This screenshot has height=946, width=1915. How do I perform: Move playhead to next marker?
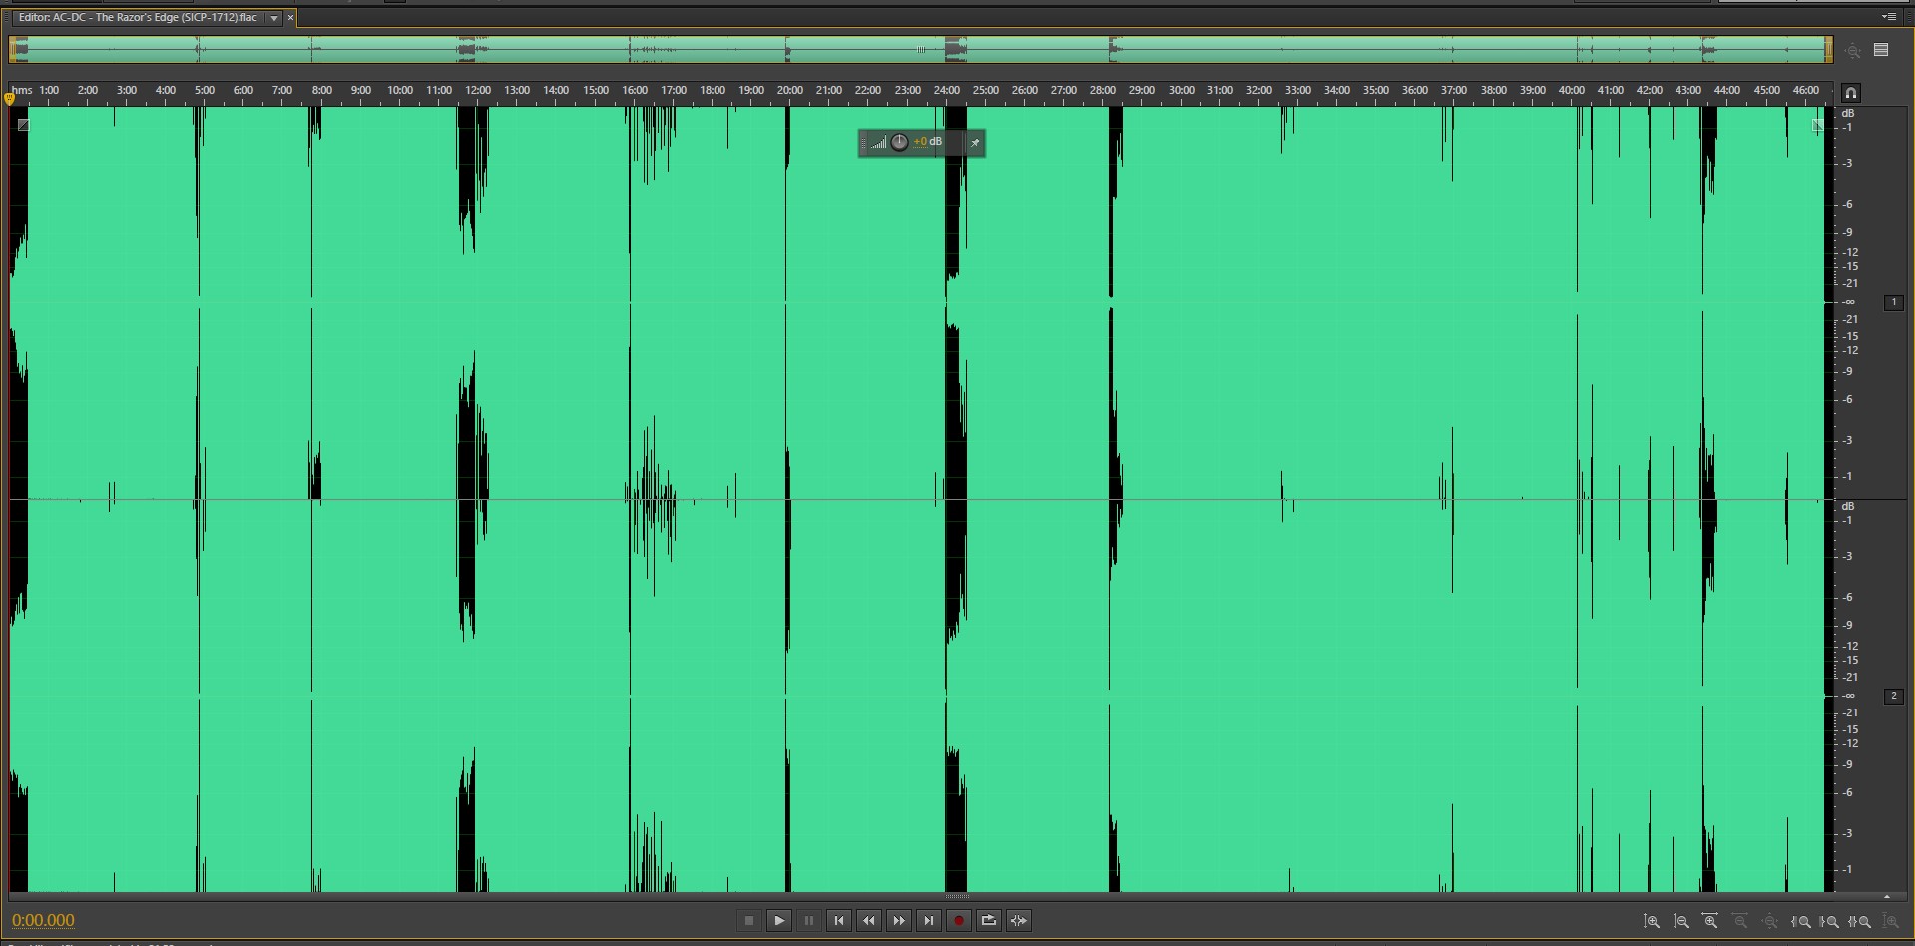tap(929, 921)
